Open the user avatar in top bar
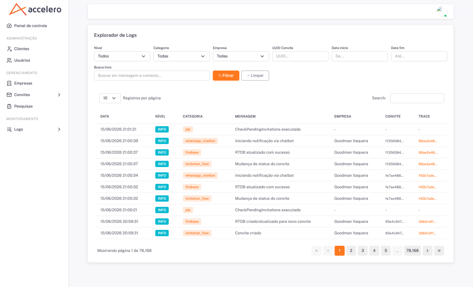This screenshot has width=473, height=287. click(x=442, y=11)
